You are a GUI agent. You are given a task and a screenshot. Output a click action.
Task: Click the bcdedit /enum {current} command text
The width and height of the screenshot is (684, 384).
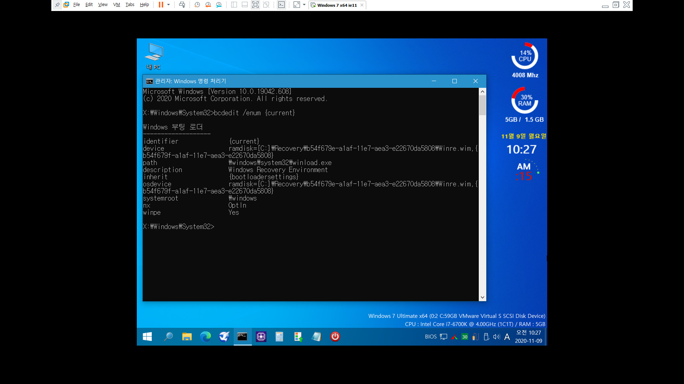coord(254,113)
